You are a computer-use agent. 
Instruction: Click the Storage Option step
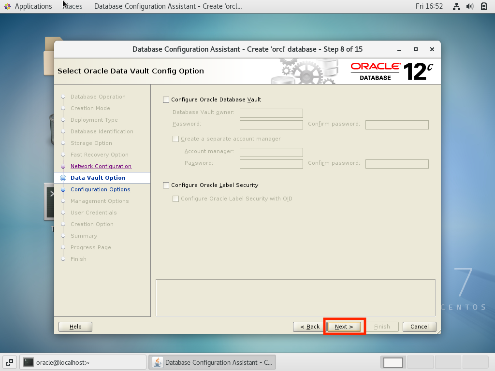click(91, 143)
